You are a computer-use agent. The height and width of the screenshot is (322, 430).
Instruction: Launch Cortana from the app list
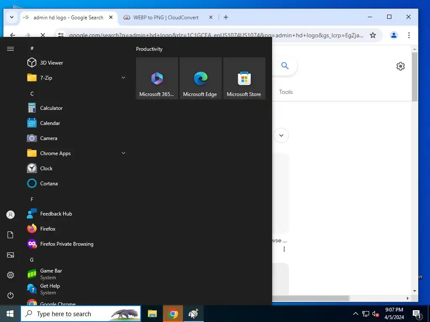point(77,184)
